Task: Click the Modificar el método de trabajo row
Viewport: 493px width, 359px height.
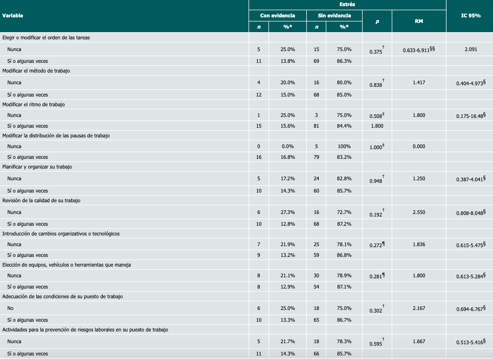Action: click(x=42, y=71)
